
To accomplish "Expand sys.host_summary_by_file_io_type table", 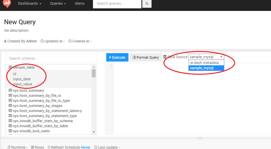I will (41, 100).
